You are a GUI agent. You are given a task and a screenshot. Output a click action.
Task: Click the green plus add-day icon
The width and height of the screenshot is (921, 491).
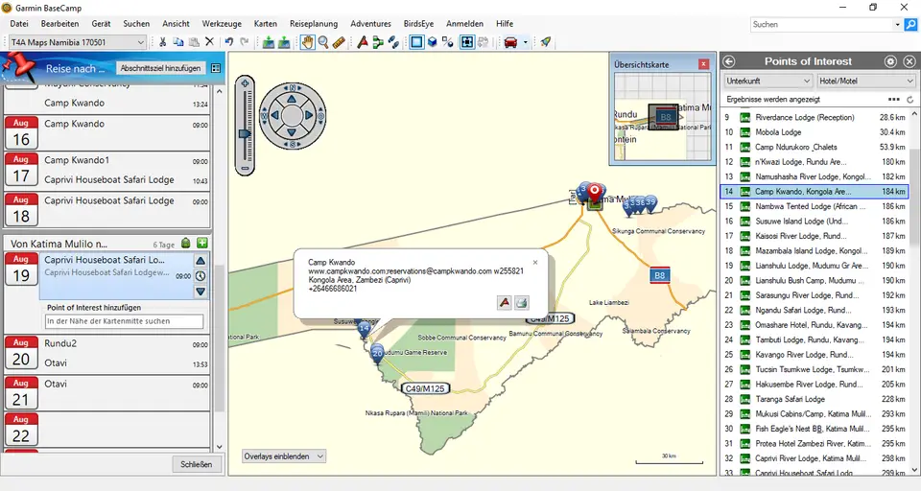[202, 244]
